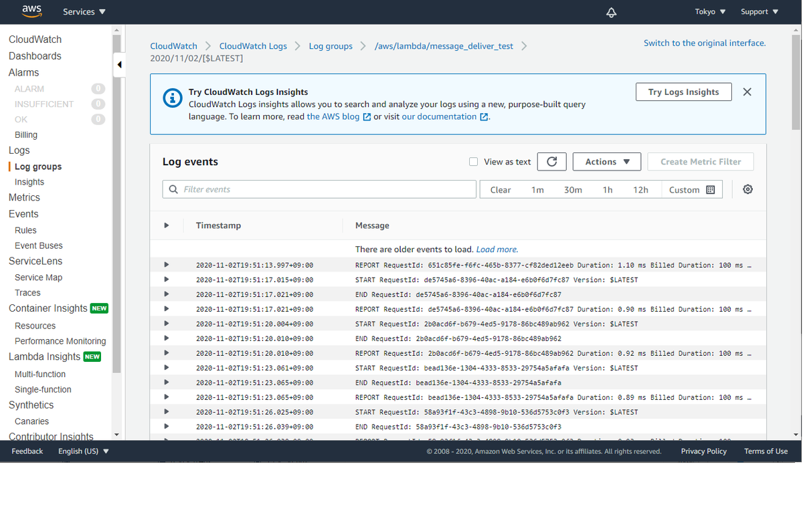This screenshot has width=803, height=529.
Task: Click the Message column header
Action: [372, 225]
